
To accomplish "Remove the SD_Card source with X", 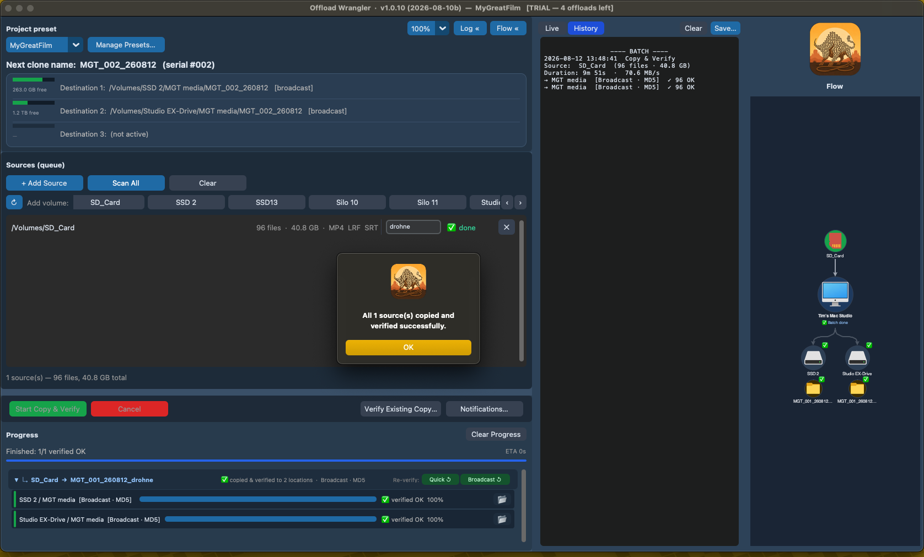I will pos(507,227).
